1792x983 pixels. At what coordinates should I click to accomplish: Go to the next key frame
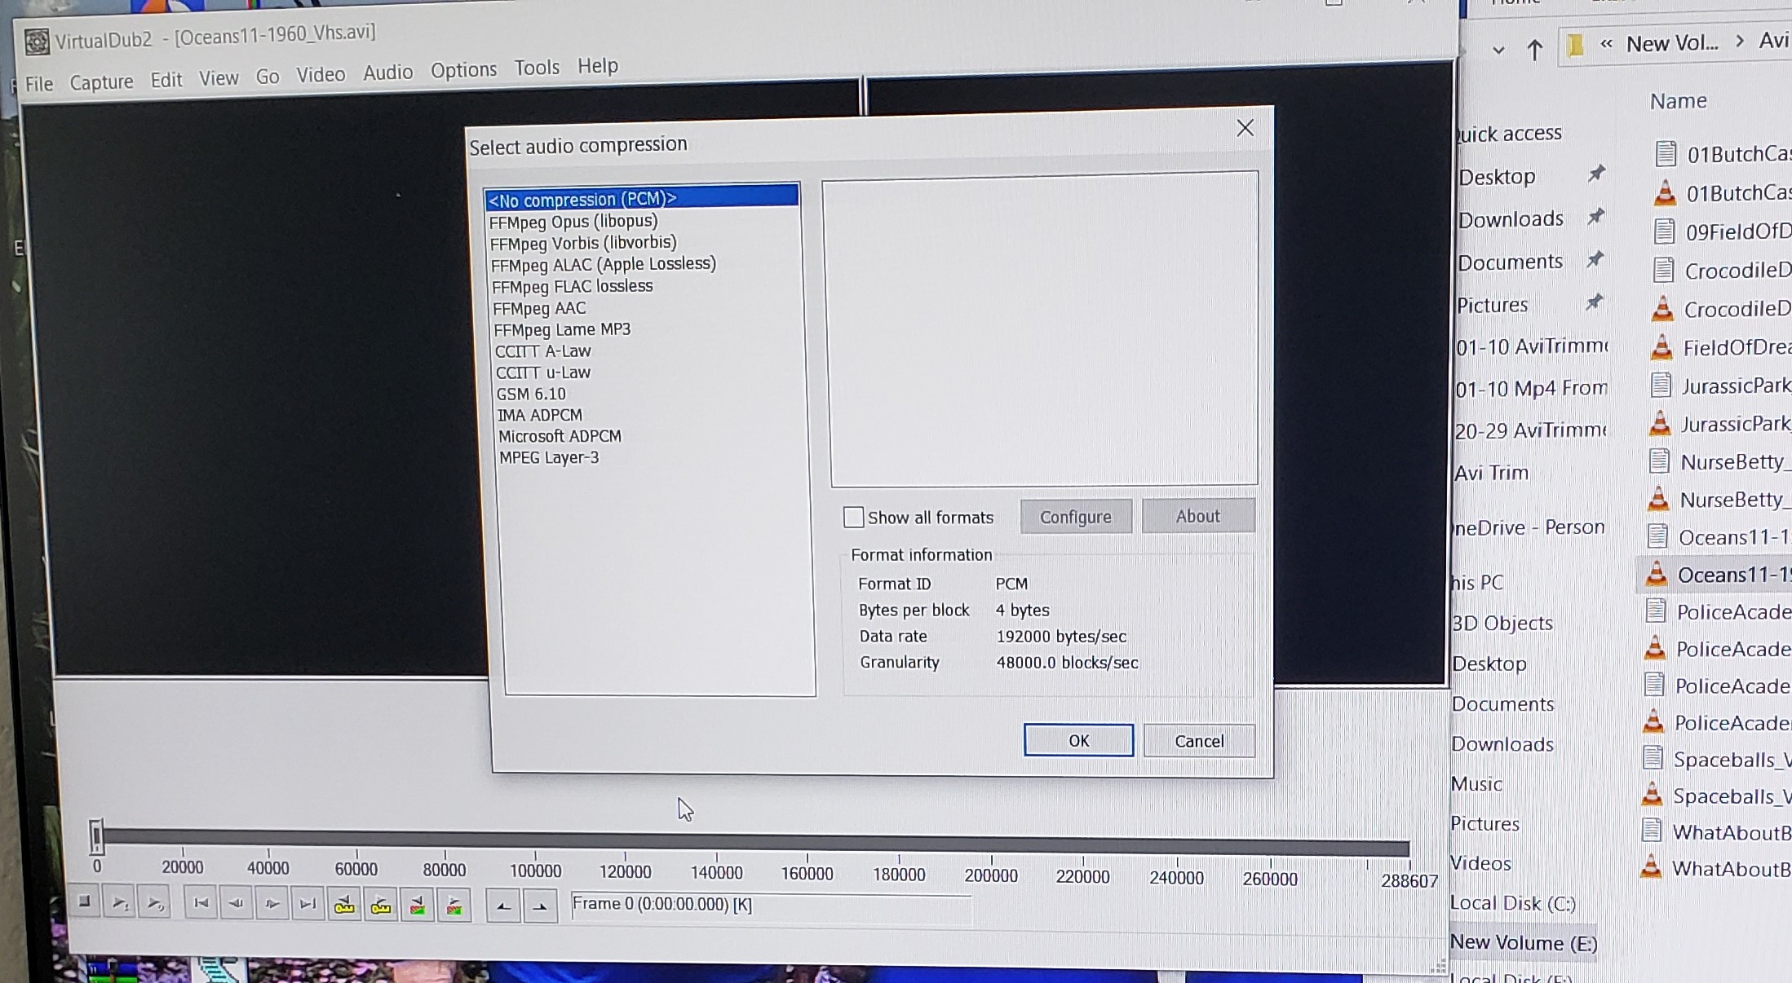pyautogui.click(x=381, y=905)
